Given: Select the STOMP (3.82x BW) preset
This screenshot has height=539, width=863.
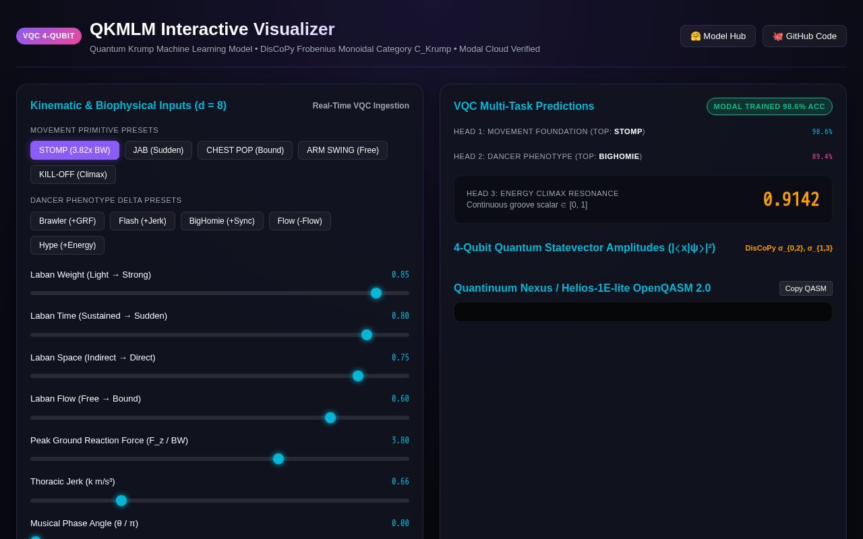Looking at the screenshot, I should coord(75,150).
